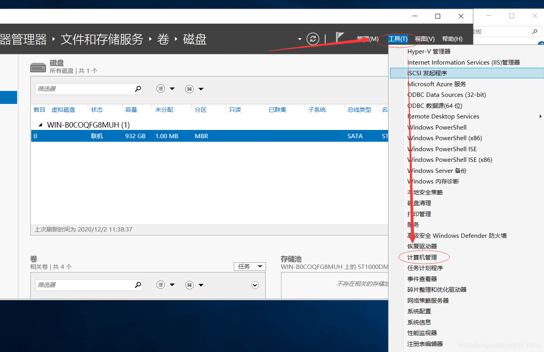Click the disk drive icon beside the 磁盘 heading
The image size is (544, 352).
(x=38, y=66)
